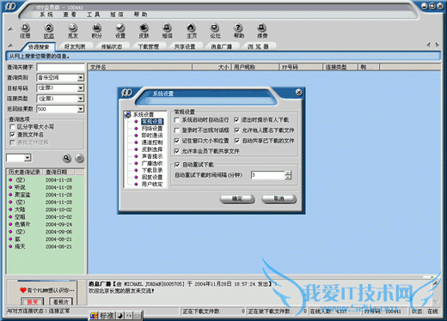Toggle 登录时不出现对话框 checkbox

coord(177,130)
